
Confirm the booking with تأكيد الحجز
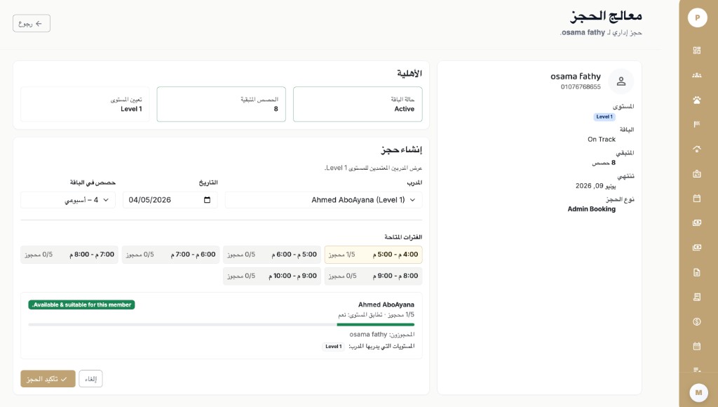coord(48,379)
